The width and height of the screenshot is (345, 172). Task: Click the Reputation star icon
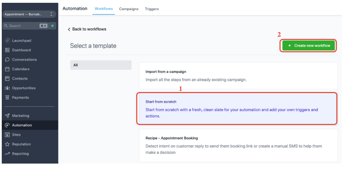point(7,144)
